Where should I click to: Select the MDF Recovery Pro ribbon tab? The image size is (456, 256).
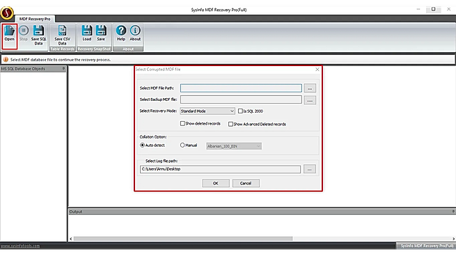pos(35,19)
